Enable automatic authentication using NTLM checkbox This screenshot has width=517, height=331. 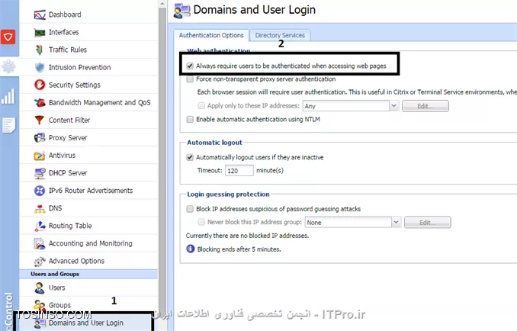190,119
